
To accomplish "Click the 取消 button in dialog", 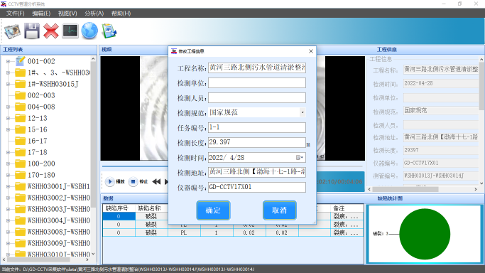I will (x=280, y=210).
